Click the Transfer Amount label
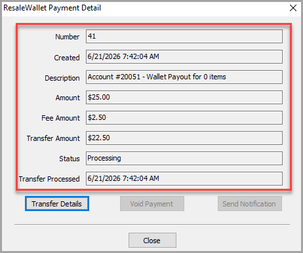 53,138
